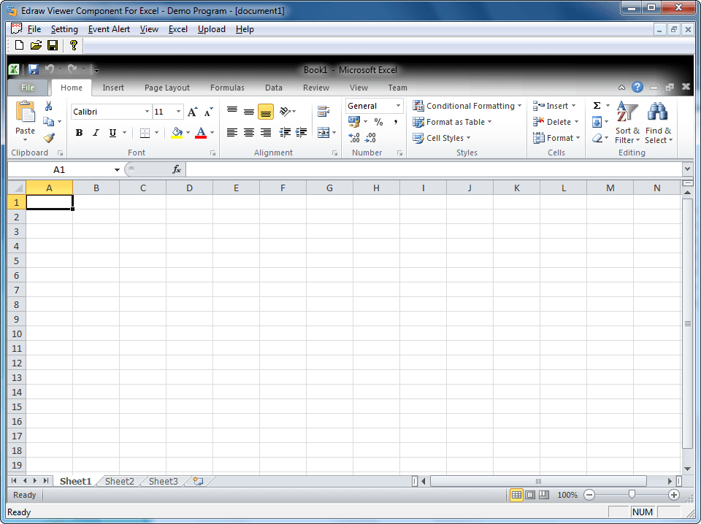Toggle Underline formatting
701x524 pixels.
click(112, 132)
